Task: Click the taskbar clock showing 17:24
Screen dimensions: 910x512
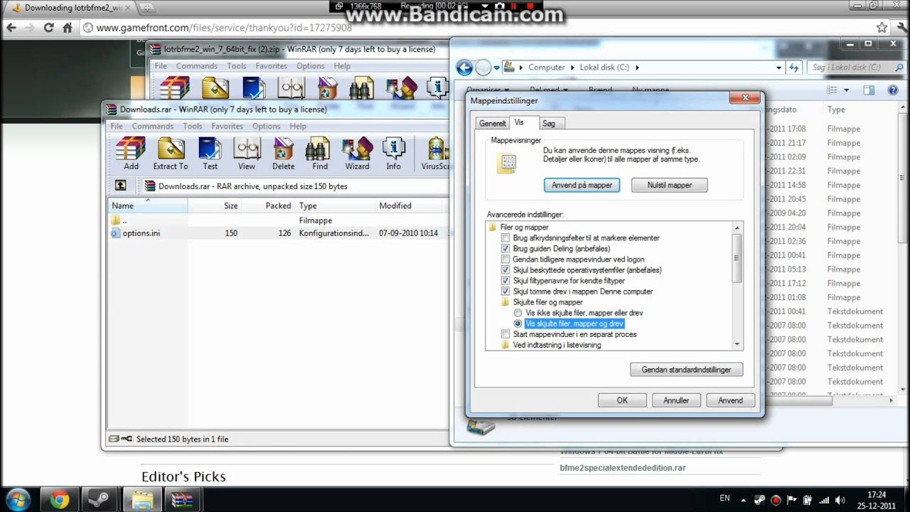Action: (877, 500)
